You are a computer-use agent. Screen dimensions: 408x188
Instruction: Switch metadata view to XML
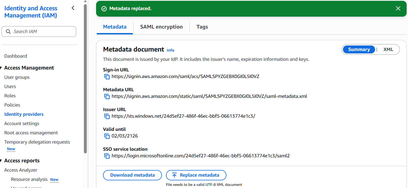click(x=388, y=49)
